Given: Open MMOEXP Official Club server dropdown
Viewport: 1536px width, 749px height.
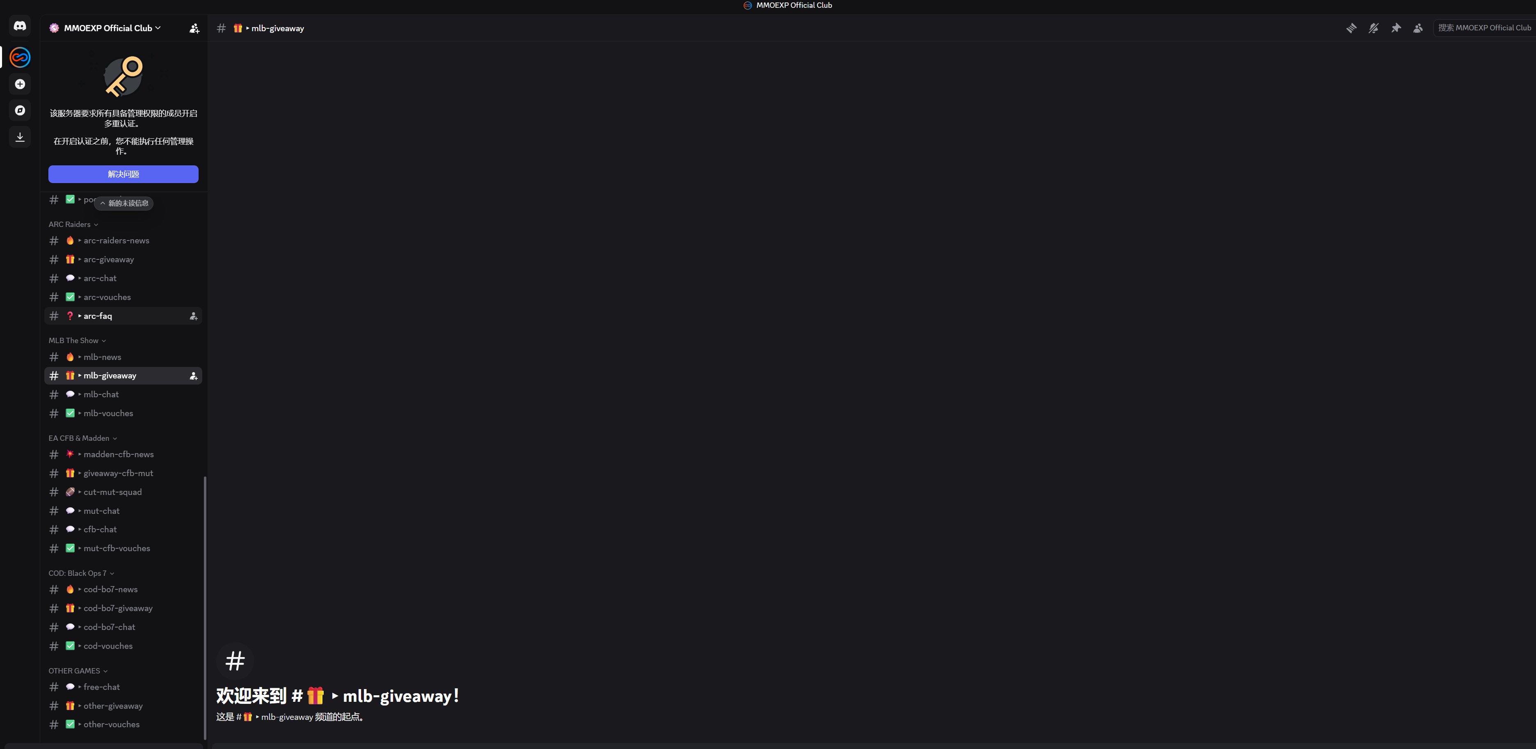Looking at the screenshot, I should click(112, 28).
